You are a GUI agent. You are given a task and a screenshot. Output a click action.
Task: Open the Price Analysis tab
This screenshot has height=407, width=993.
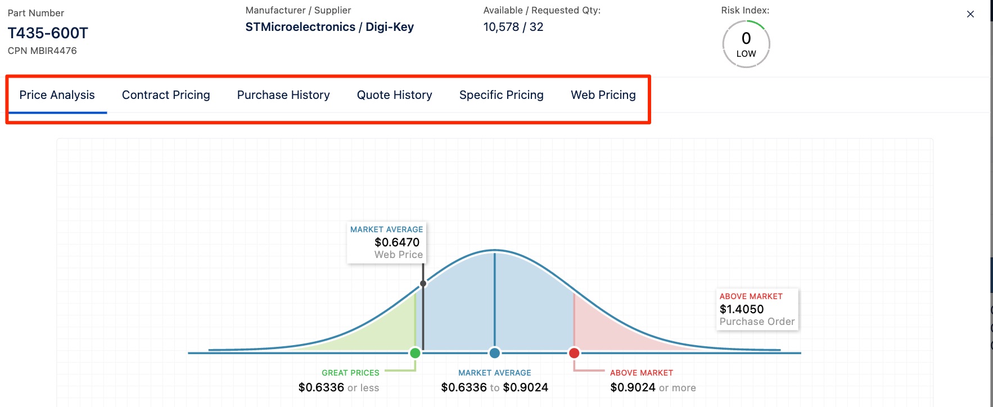click(57, 95)
